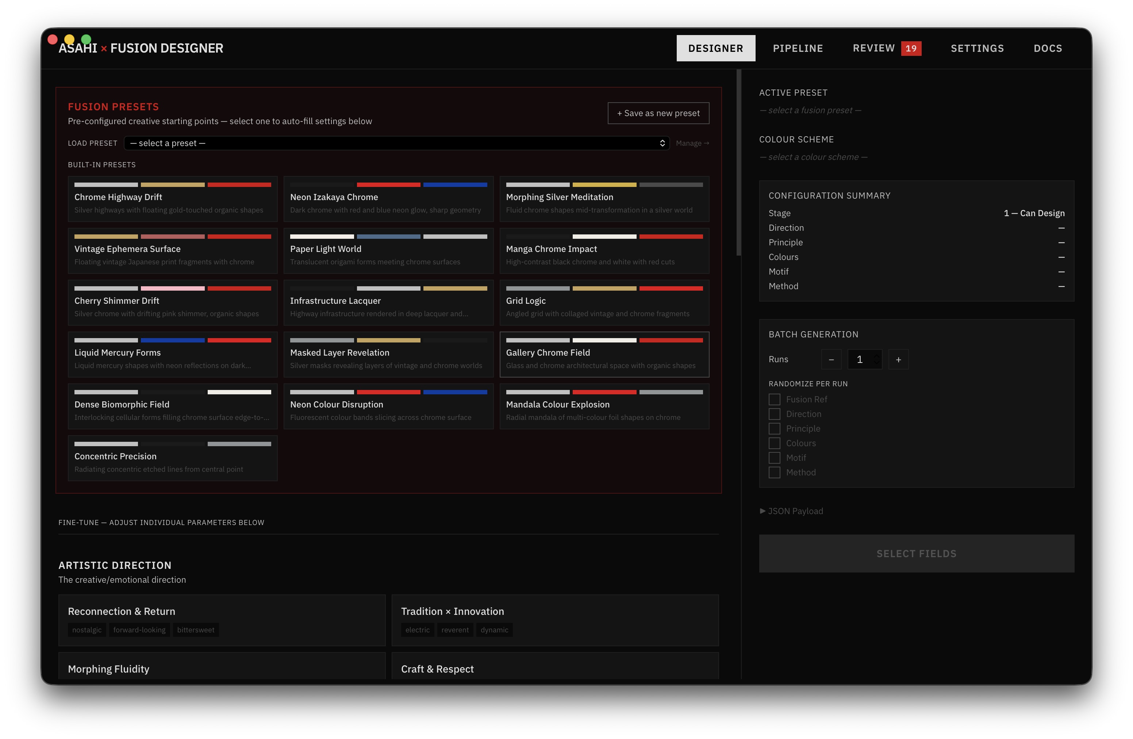
Task: Load the Gallery Chrome Field preset
Action: pyautogui.click(x=604, y=355)
